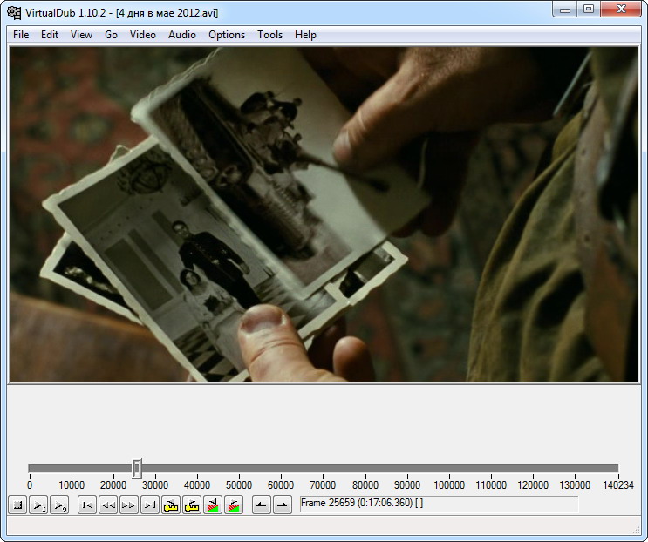648x542 pixels.
Task: Click the frame position status field
Action: [x=438, y=504]
